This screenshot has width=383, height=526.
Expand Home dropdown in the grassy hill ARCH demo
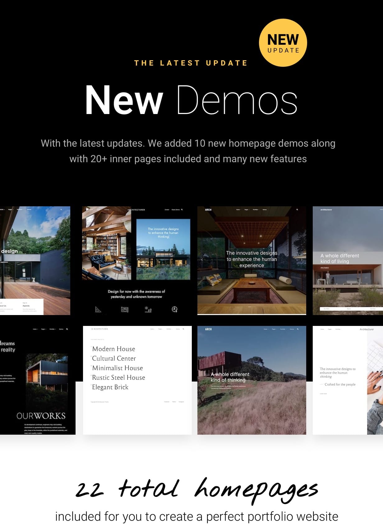coord(265,329)
